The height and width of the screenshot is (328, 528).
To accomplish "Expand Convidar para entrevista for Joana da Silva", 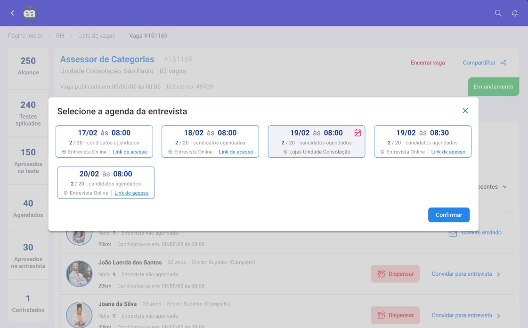I will (498, 316).
